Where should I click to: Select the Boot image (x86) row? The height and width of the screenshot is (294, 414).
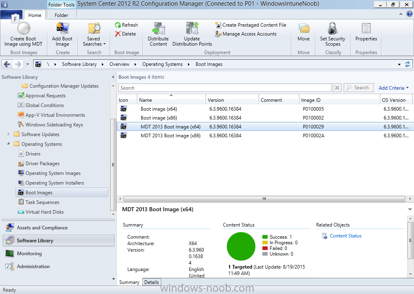coord(265,118)
